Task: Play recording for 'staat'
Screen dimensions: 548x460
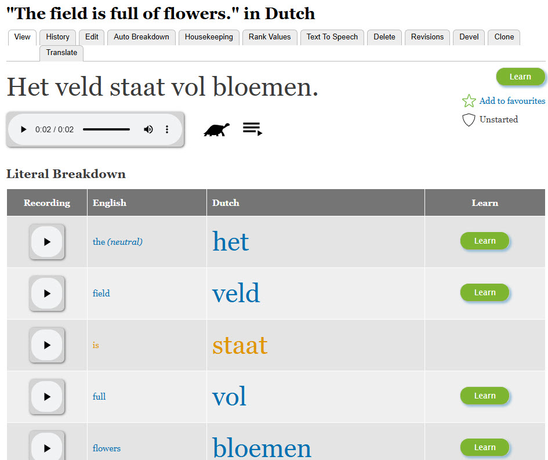Action: [47, 345]
